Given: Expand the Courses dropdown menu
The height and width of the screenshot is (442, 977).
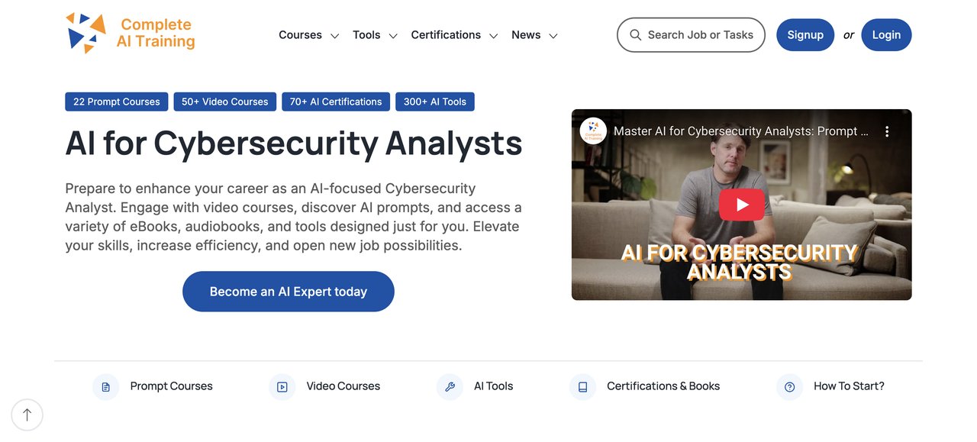Looking at the screenshot, I should coord(308,35).
